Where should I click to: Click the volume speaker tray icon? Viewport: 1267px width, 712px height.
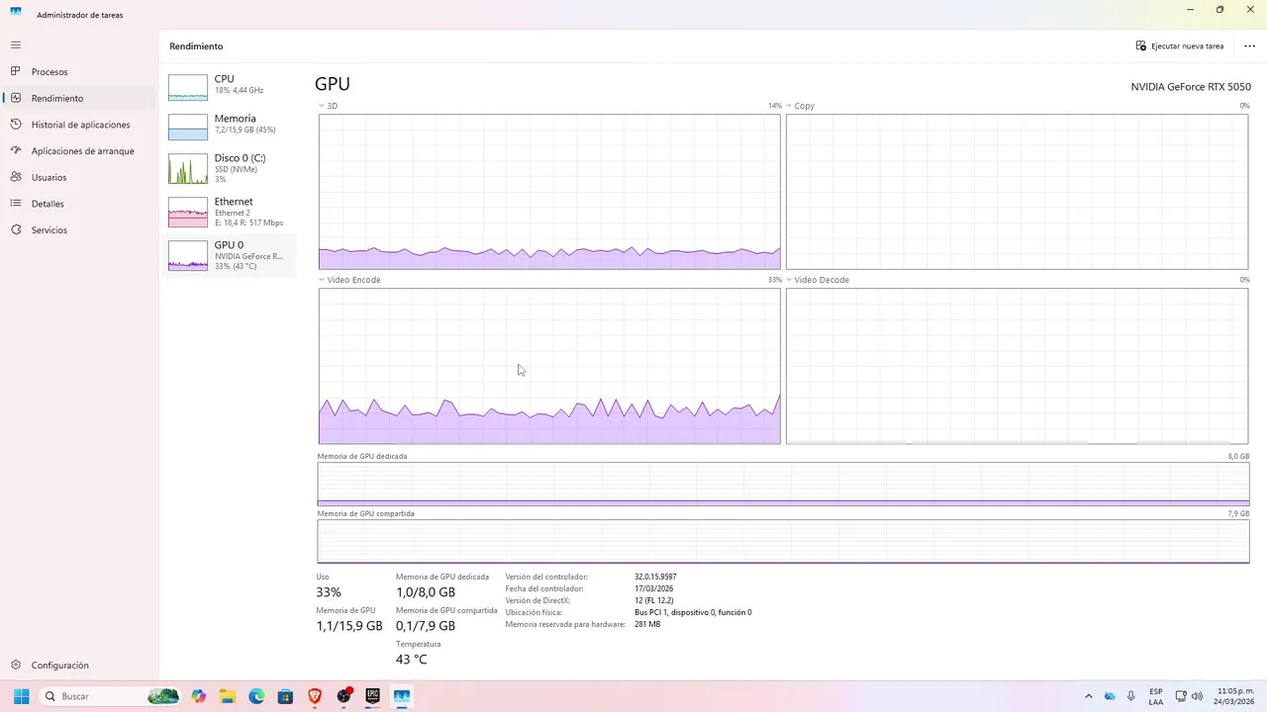[x=1197, y=696]
